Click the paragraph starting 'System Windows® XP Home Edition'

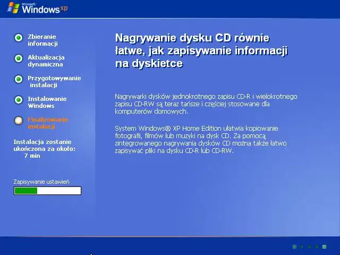pyautogui.click(x=201, y=139)
